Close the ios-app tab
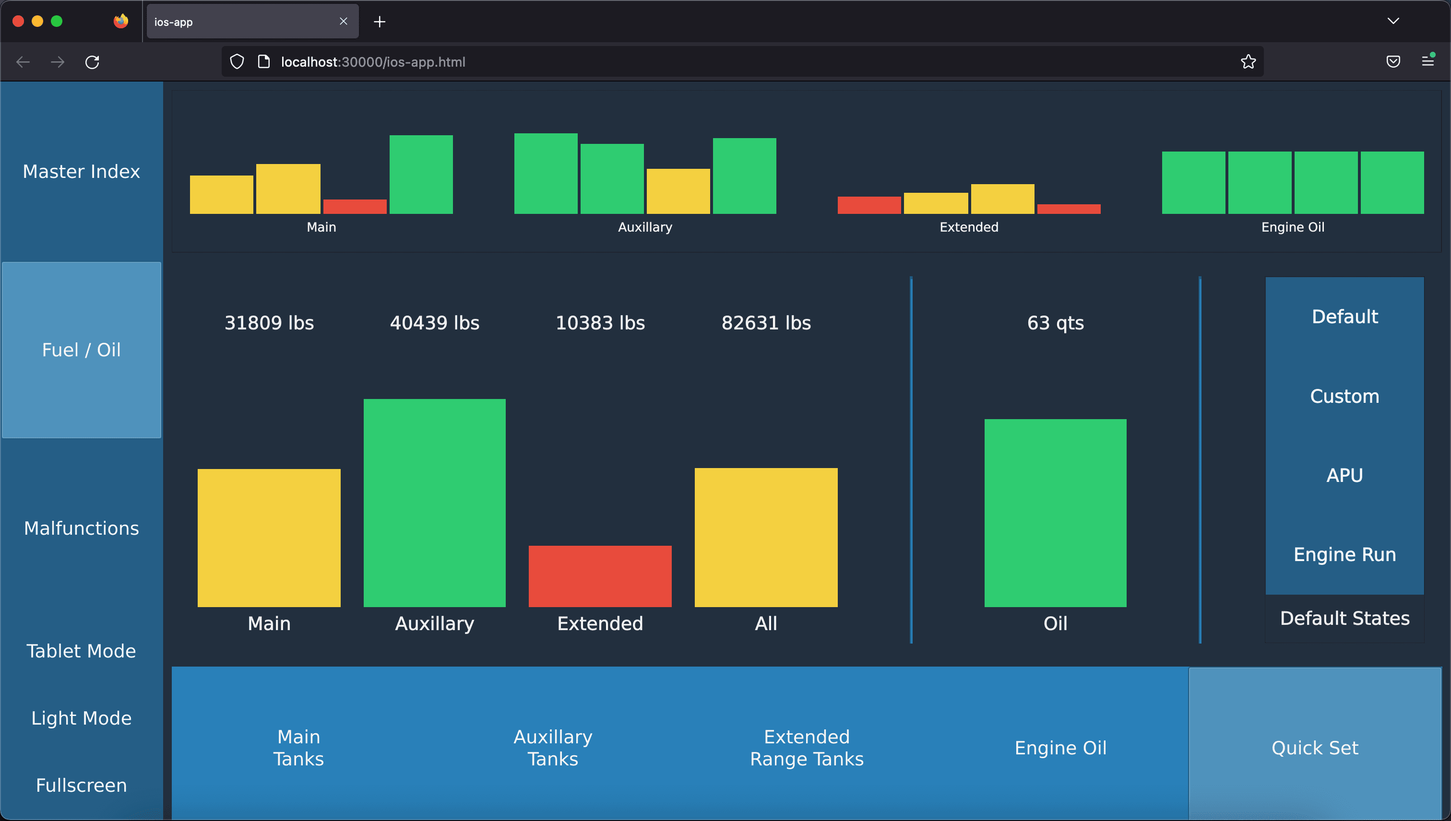Screen dimensions: 1451x821 pos(343,22)
